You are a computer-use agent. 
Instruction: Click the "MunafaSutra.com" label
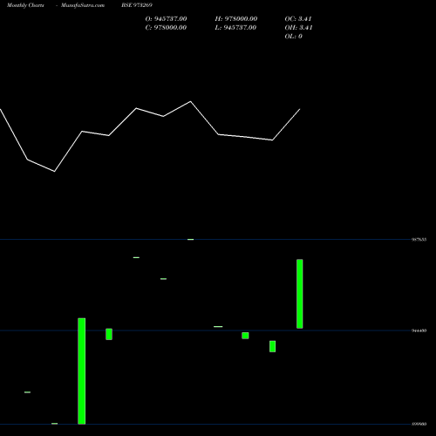point(83,5)
